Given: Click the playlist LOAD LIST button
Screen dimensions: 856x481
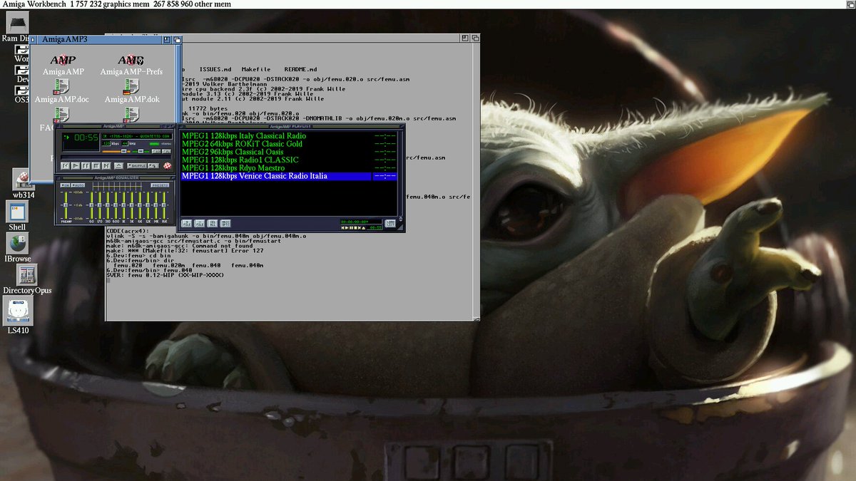Looking at the screenshot, I should click(390, 223).
